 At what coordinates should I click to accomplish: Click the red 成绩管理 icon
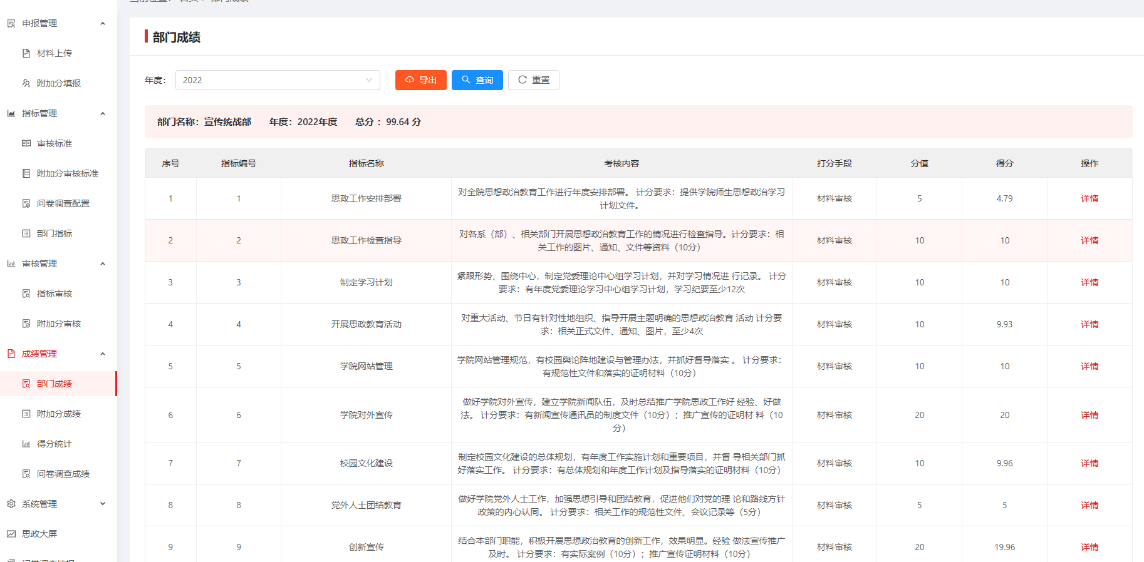coord(11,354)
